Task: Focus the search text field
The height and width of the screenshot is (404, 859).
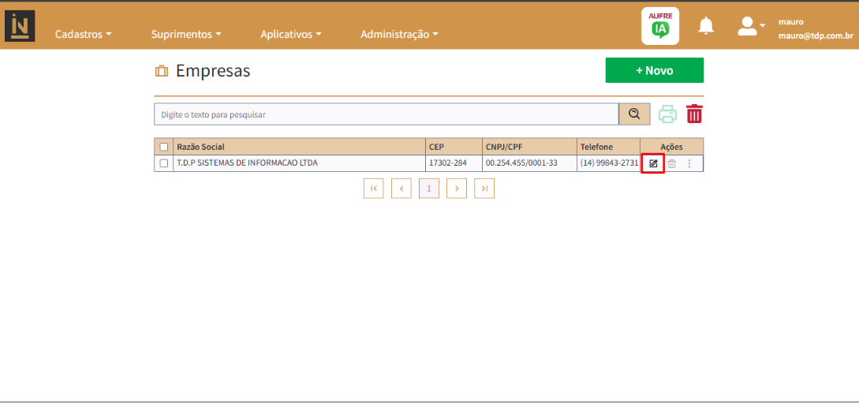Action: tap(386, 114)
